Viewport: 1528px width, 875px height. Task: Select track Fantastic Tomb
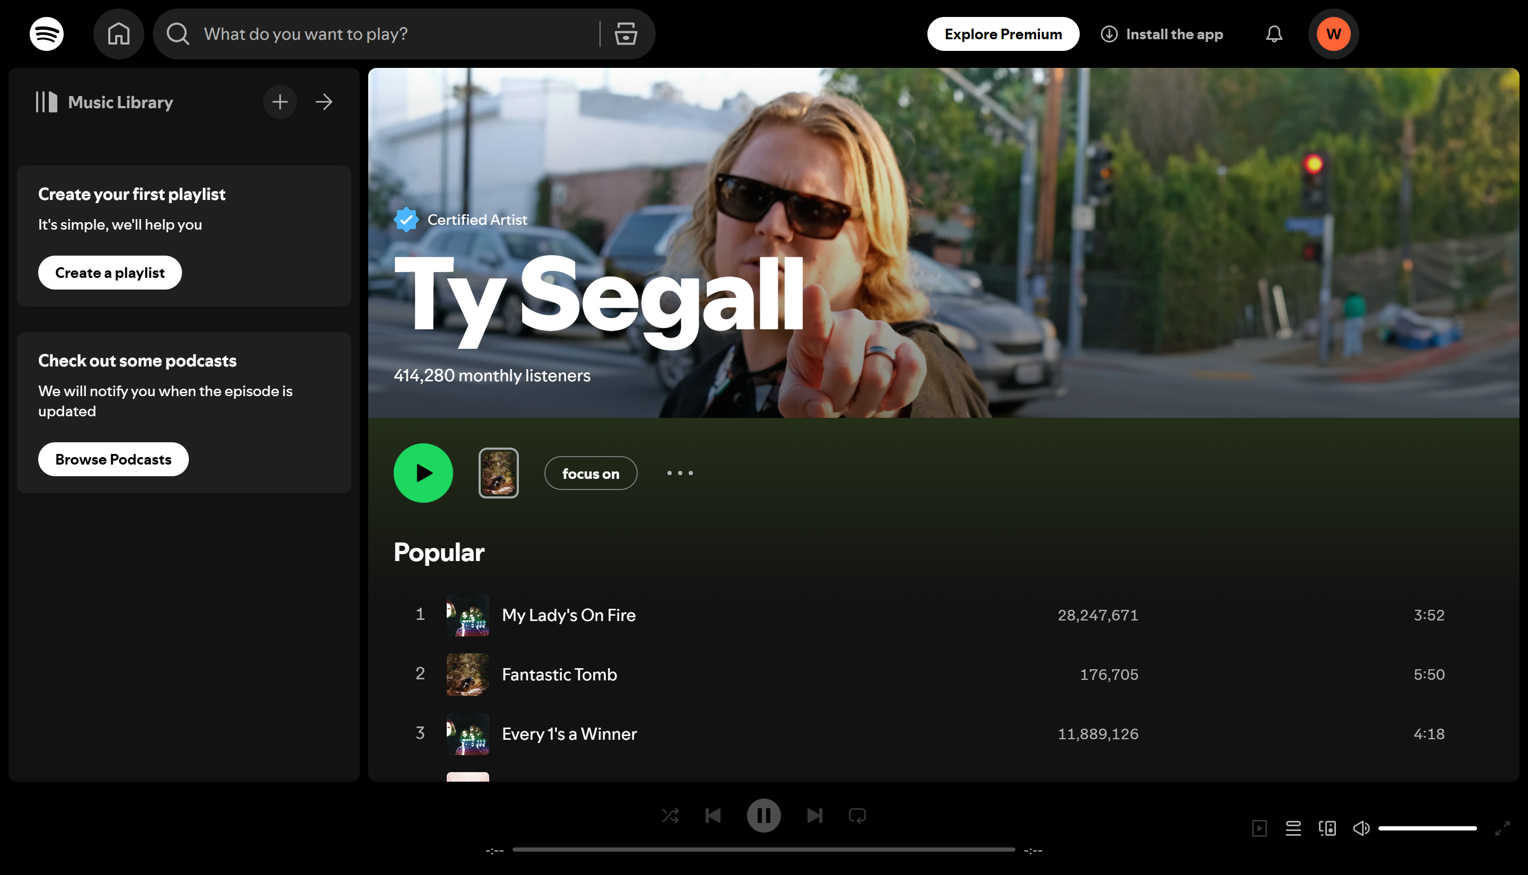pos(560,675)
